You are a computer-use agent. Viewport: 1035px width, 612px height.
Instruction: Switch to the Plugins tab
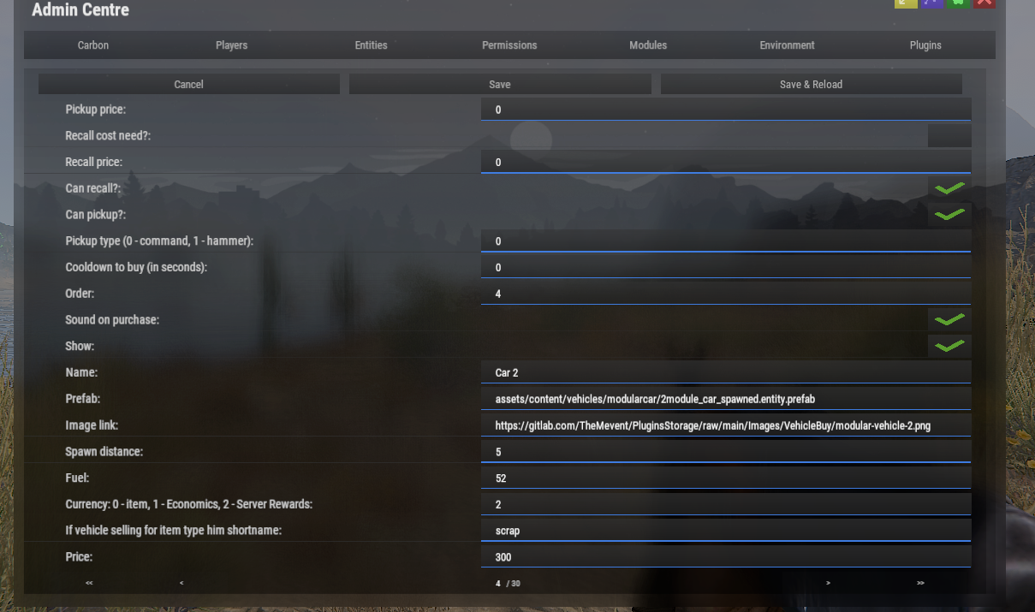coord(925,45)
